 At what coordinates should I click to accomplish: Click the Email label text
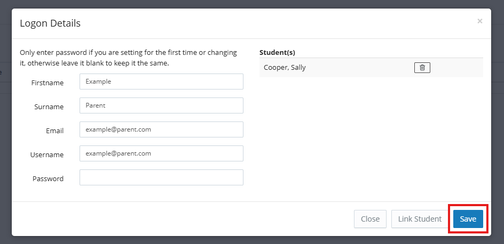(x=55, y=131)
